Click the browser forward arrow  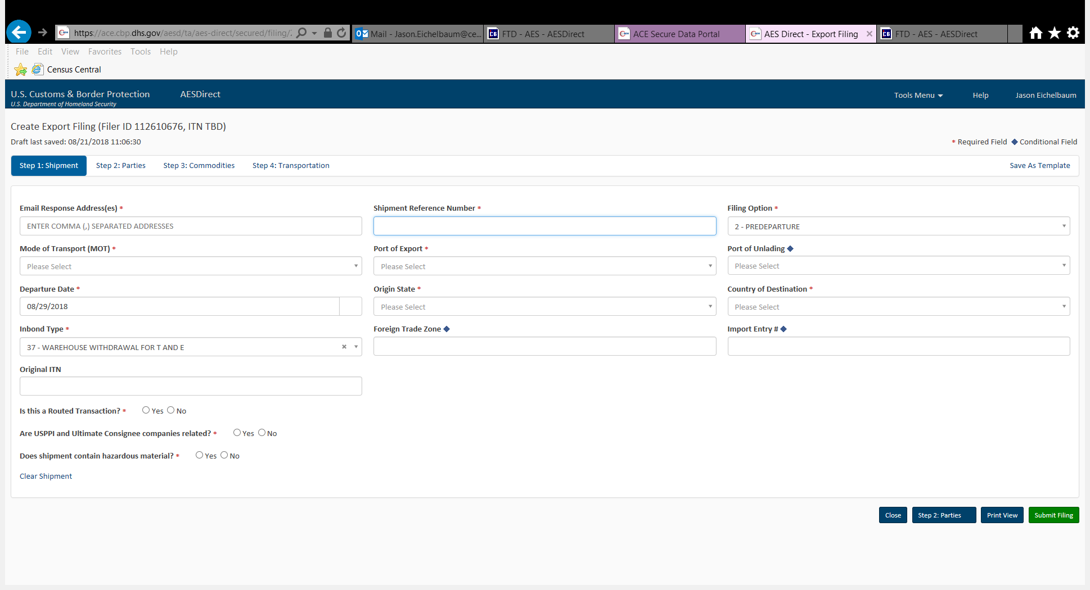click(43, 33)
